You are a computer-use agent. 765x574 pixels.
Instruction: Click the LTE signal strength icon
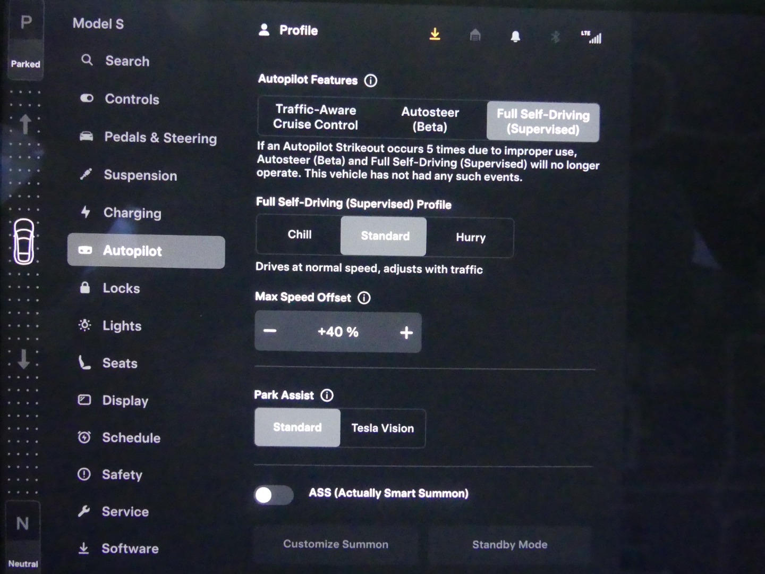tap(592, 37)
